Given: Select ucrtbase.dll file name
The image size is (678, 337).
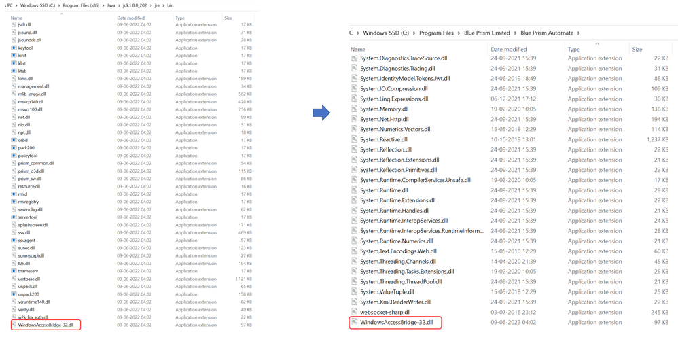Looking at the screenshot, I should pyautogui.click(x=29, y=279).
